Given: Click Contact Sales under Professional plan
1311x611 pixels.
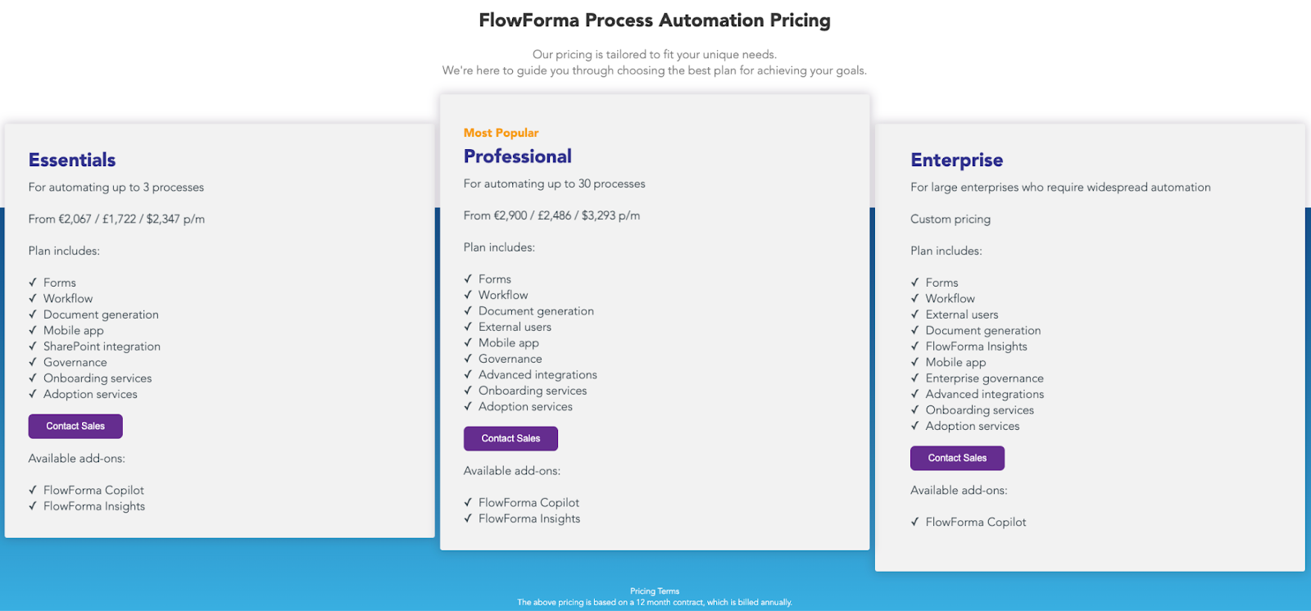Looking at the screenshot, I should tap(510, 438).
